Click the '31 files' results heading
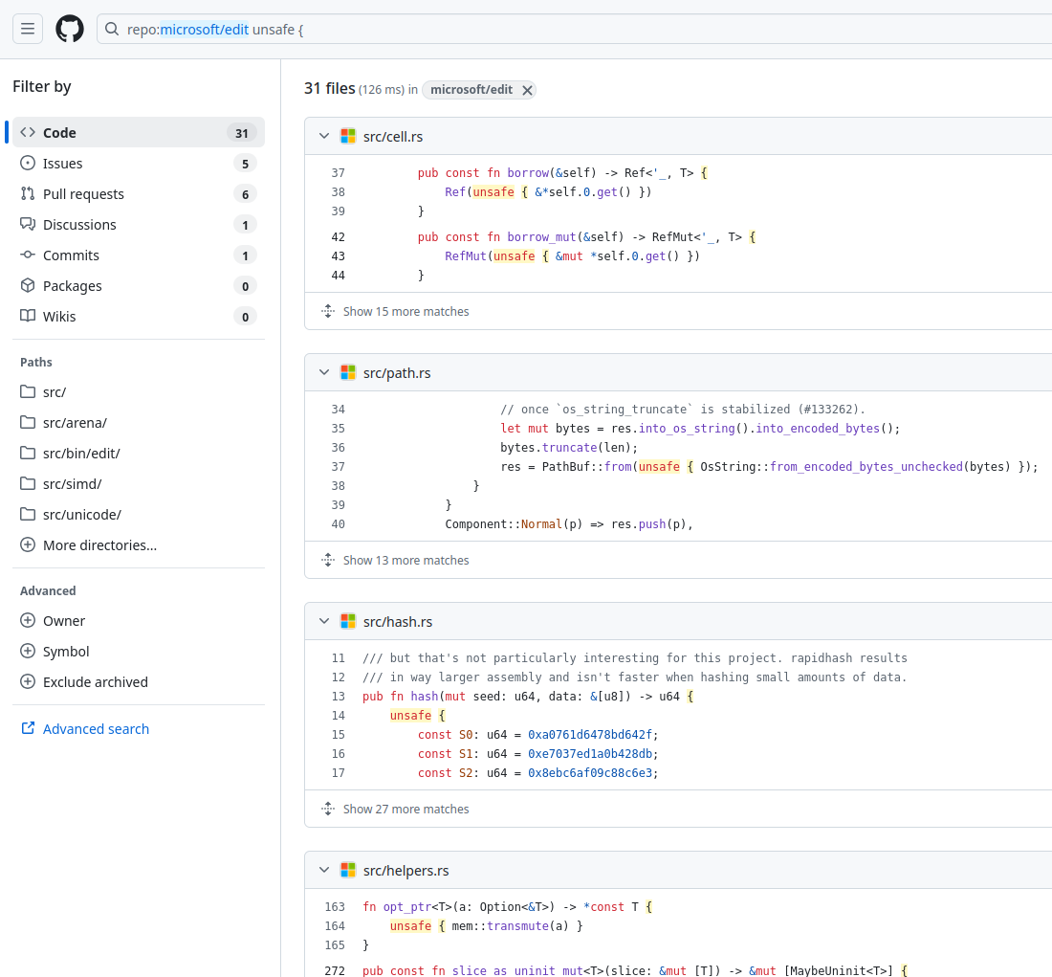1052x977 pixels. pyautogui.click(x=329, y=89)
